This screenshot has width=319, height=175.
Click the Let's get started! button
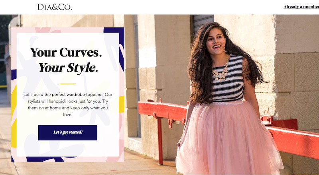tap(68, 132)
